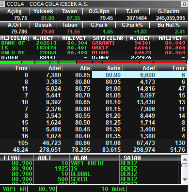This screenshot has width=189, height=192.
Task: Click weighted ask value 83.615
Action: coord(111,150)
